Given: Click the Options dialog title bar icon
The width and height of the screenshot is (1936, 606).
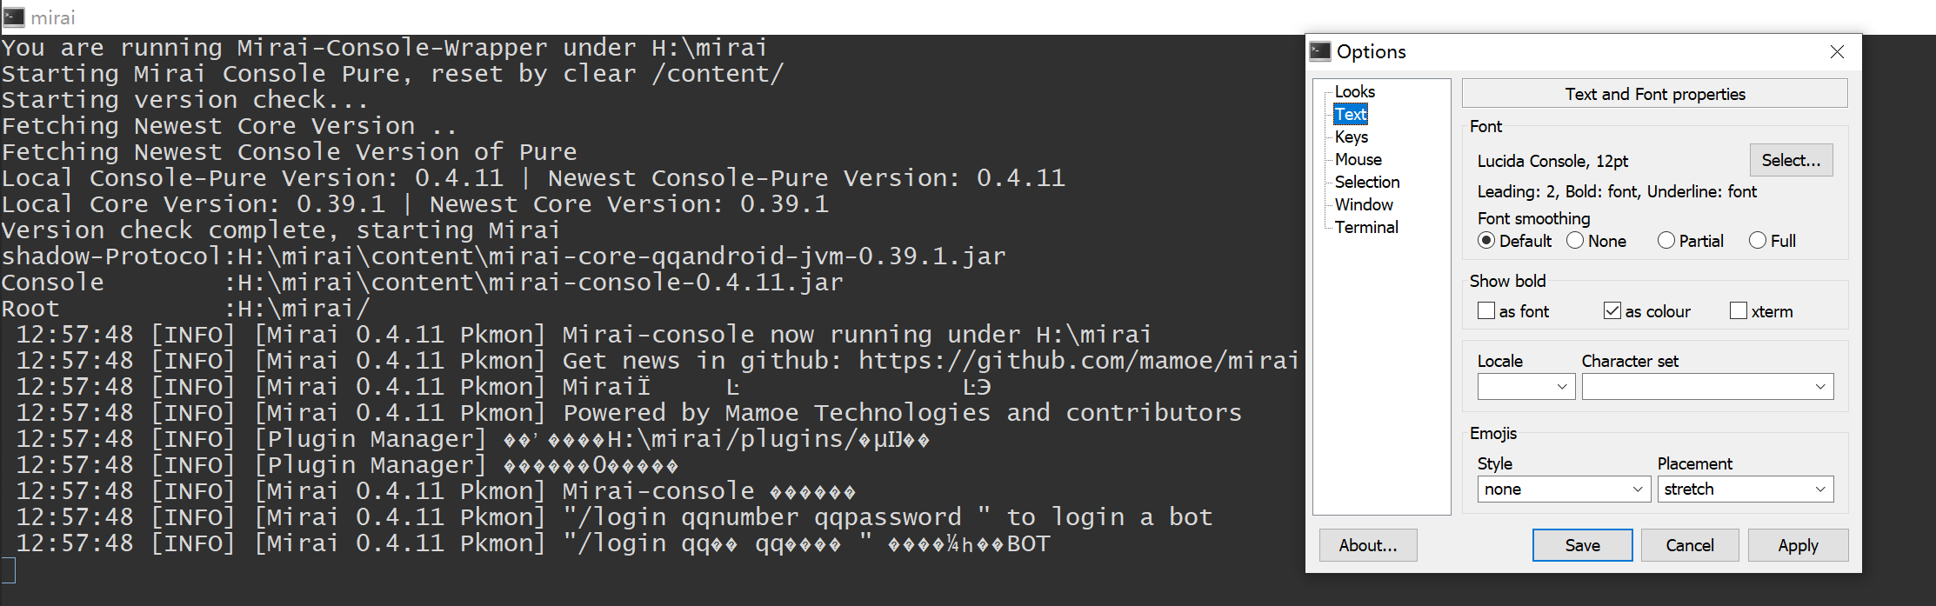Looking at the screenshot, I should coord(1319,51).
